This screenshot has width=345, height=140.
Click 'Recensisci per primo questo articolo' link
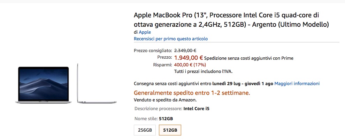171,39
